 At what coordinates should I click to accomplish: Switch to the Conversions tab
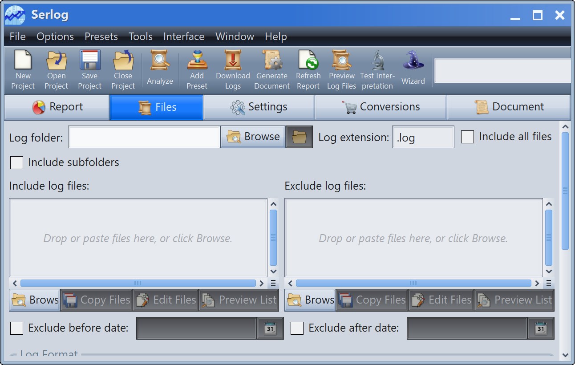[381, 107]
